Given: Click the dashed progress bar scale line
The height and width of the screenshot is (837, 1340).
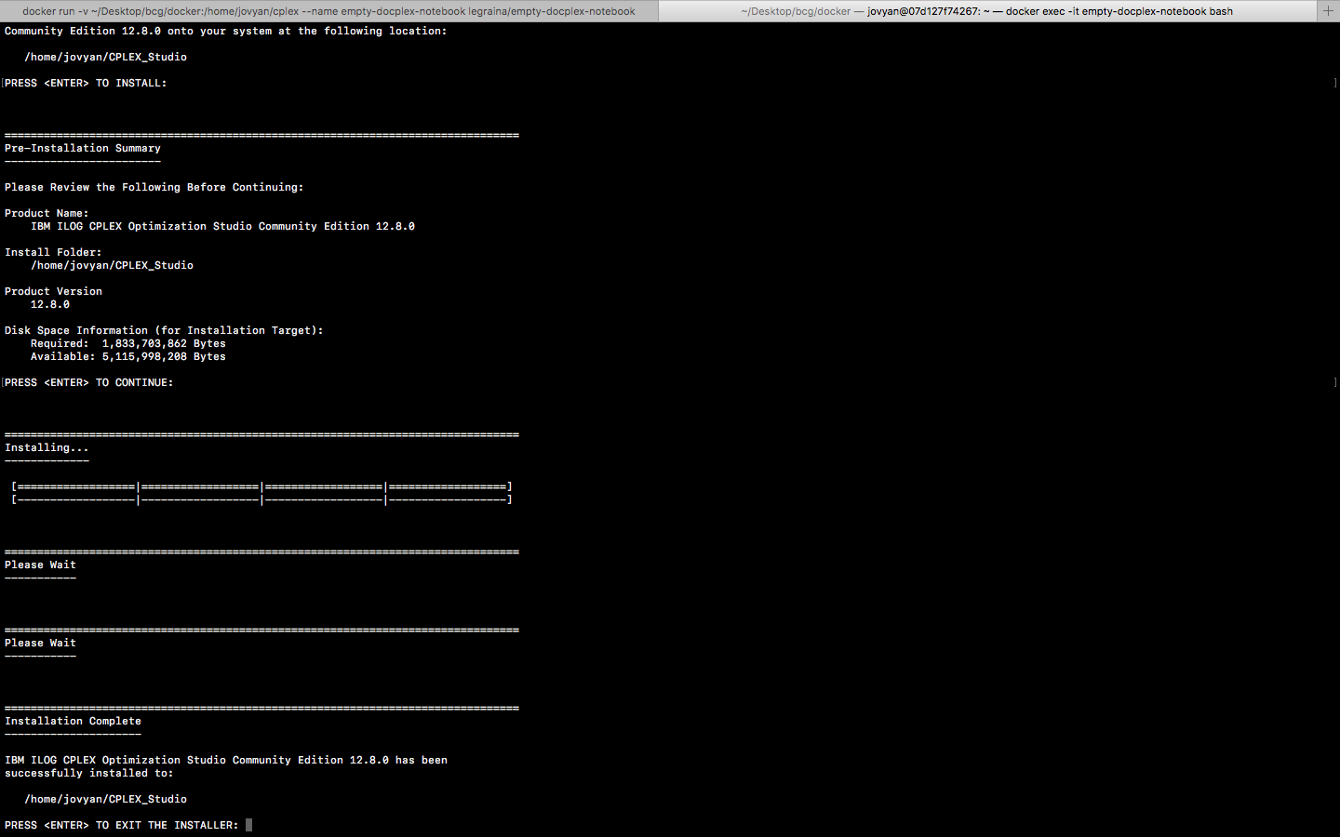Looking at the screenshot, I should tap(261, 499).
